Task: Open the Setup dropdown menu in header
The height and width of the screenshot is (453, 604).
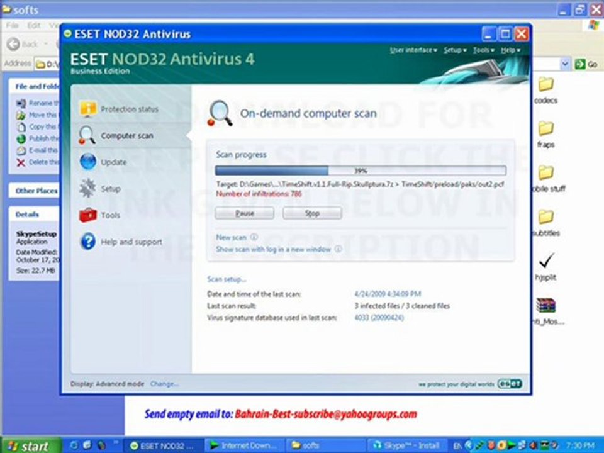Action: (455, 50)
